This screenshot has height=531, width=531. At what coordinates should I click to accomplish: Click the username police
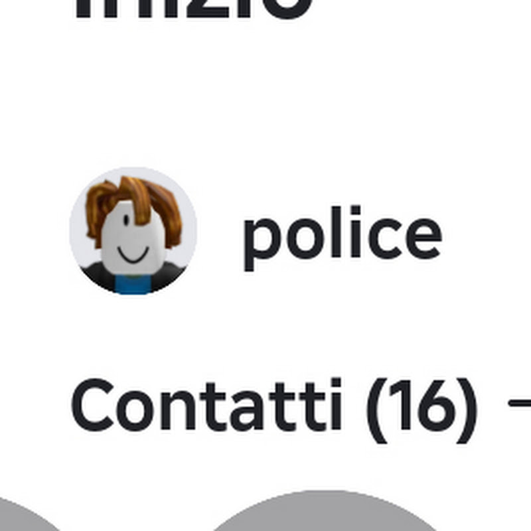(342, 238)
